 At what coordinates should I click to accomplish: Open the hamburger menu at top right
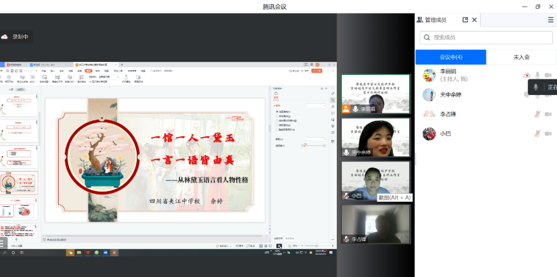[x=550, y=20]
